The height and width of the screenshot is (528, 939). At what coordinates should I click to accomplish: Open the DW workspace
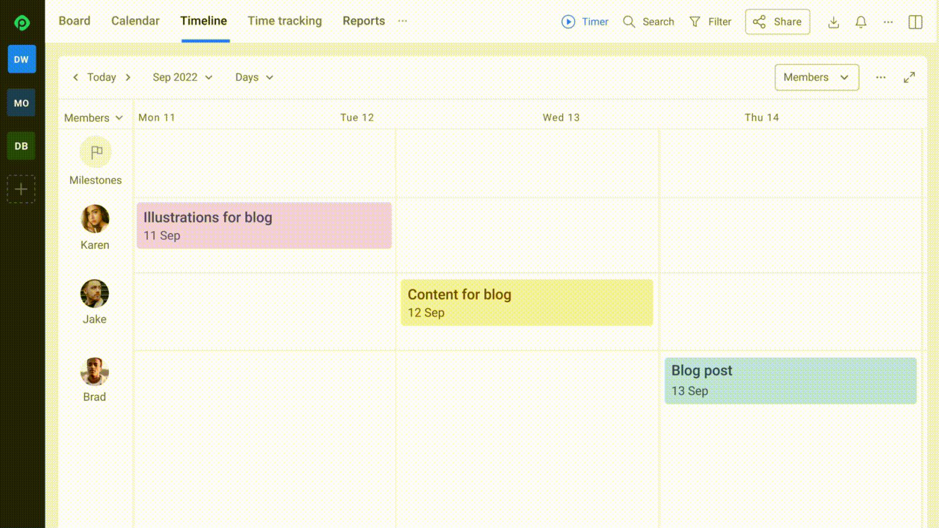22,59
